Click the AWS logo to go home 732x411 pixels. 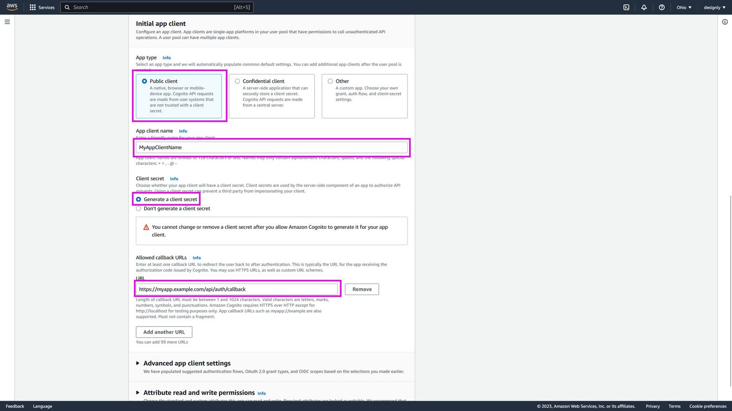coord(11,7)
